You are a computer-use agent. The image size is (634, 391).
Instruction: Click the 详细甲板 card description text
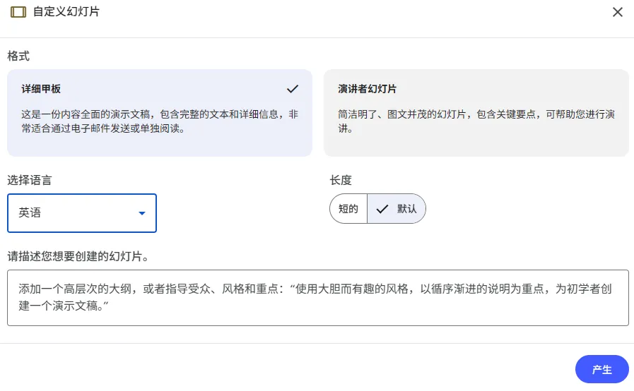pos(159,121)
